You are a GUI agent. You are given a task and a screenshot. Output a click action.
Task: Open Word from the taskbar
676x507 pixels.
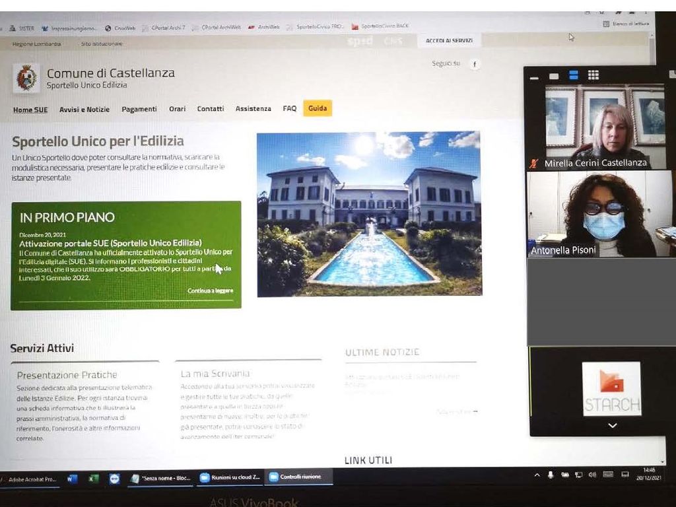72,479
